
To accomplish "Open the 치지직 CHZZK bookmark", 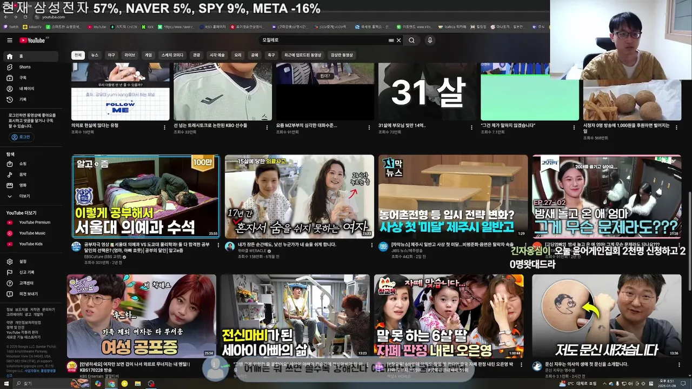I will pyautogui.click(x=124, y=26).
